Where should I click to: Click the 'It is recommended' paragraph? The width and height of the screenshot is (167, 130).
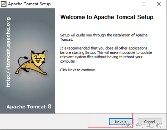point(106,55)
